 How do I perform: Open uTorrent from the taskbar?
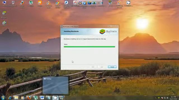(36, 98)
